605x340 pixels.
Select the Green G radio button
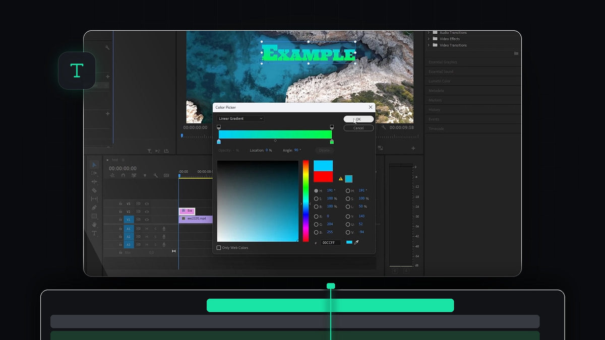point(316,224)
